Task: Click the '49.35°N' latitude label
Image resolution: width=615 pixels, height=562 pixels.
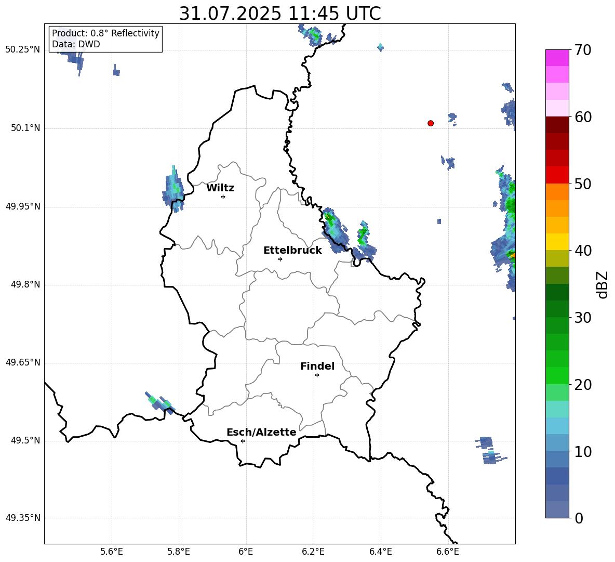Action: [23, 518]
